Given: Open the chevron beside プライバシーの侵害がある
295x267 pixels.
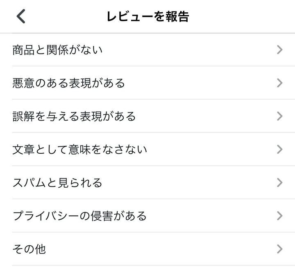Looking at the screenshot, I should click(280, 216).
